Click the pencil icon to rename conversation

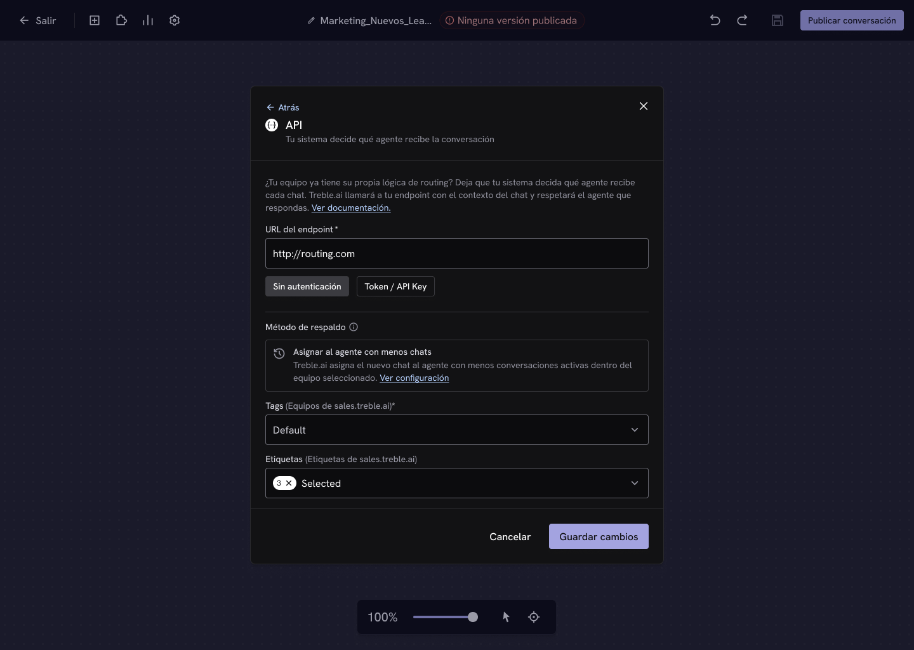(x=311, y=20)
